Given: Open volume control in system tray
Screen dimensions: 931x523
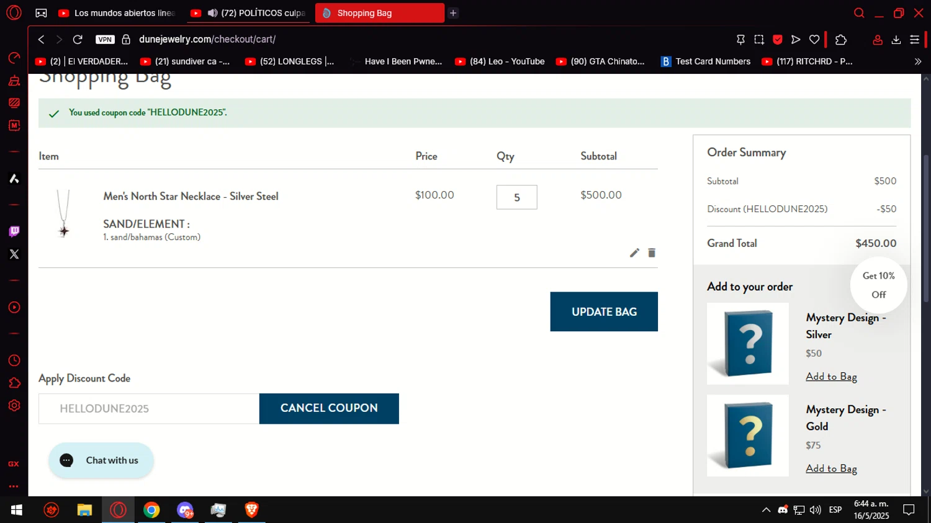Looking at the screenshot, I should 816,510.
